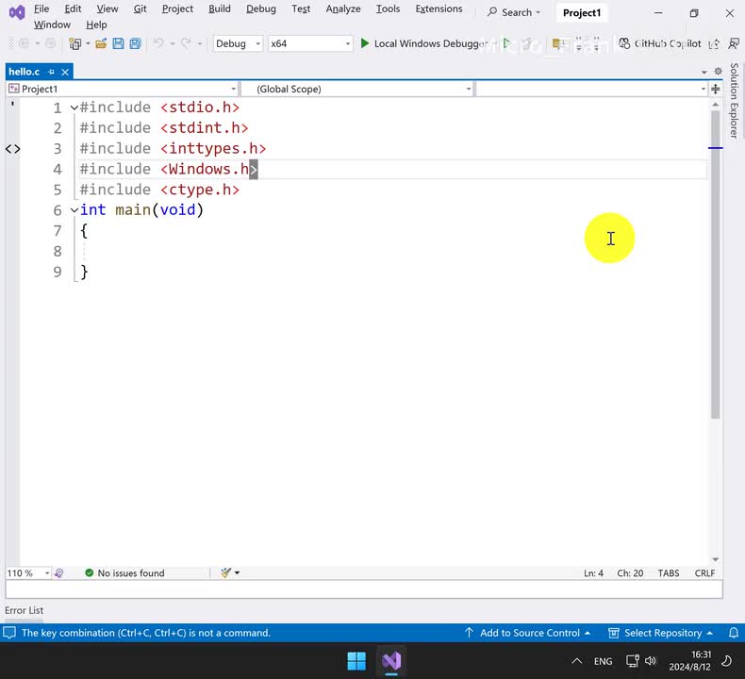Click Start Without Debugging outline play icon
Viewport: 745px width, 679px height.
click(507, 43)
